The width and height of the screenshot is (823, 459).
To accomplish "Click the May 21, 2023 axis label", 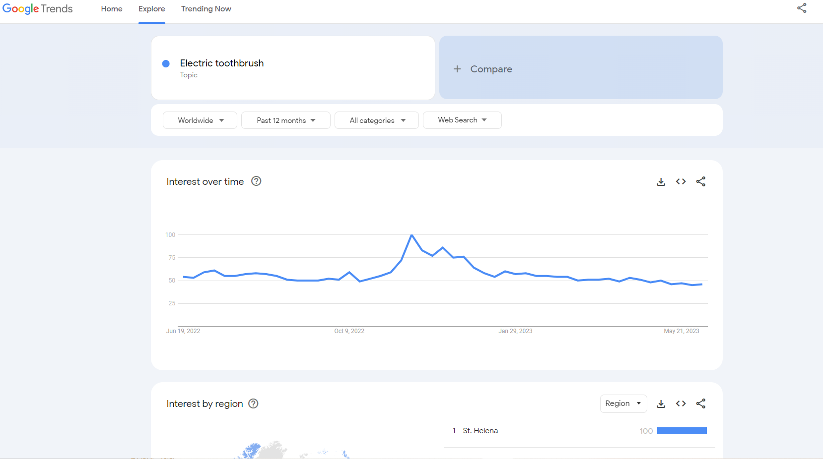I will pos(682,331).
